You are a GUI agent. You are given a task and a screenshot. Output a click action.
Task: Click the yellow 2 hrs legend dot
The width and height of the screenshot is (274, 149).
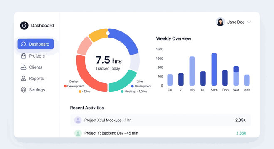click(x=80, y=91)
